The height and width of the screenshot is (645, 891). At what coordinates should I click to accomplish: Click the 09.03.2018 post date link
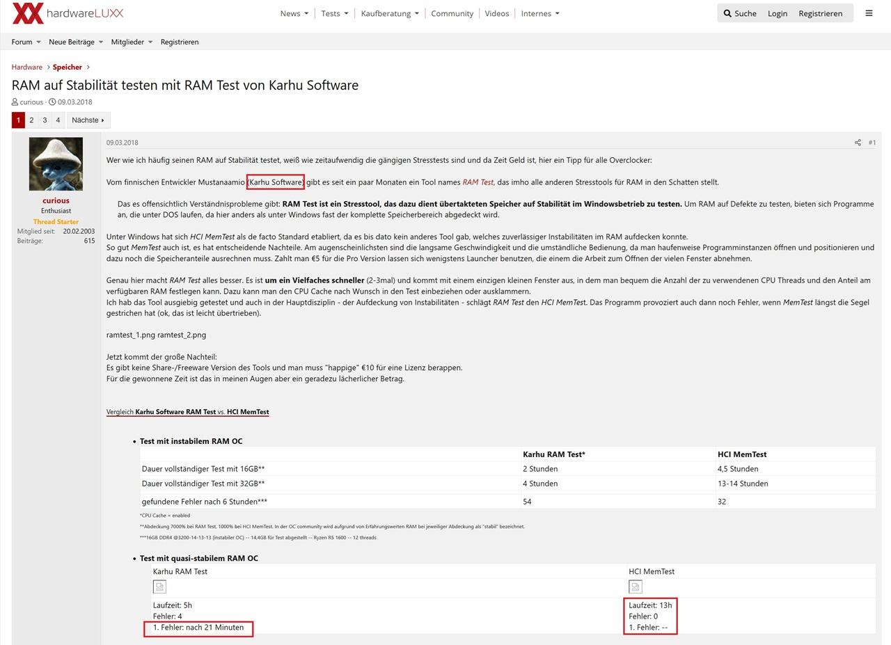pos(123,143)
